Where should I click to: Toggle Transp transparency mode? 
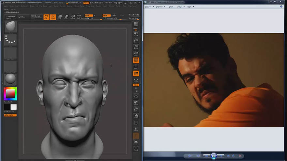coord(136,129)
